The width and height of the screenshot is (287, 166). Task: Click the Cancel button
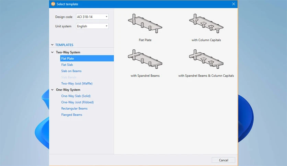[223, 160]
